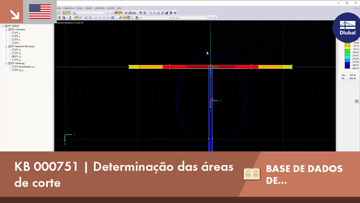Click the open book knowledge base icon
360x203 pixels.
252,174
